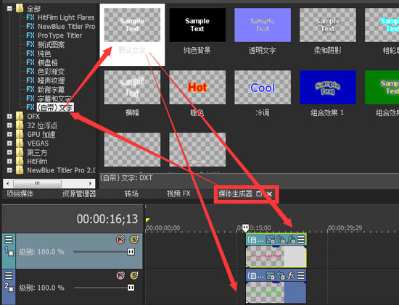Open the track 2 clip menu icon
This screenshot has height=305, width=399.
[301, 275]
